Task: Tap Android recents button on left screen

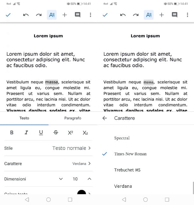Action: (x=70, y=200)
